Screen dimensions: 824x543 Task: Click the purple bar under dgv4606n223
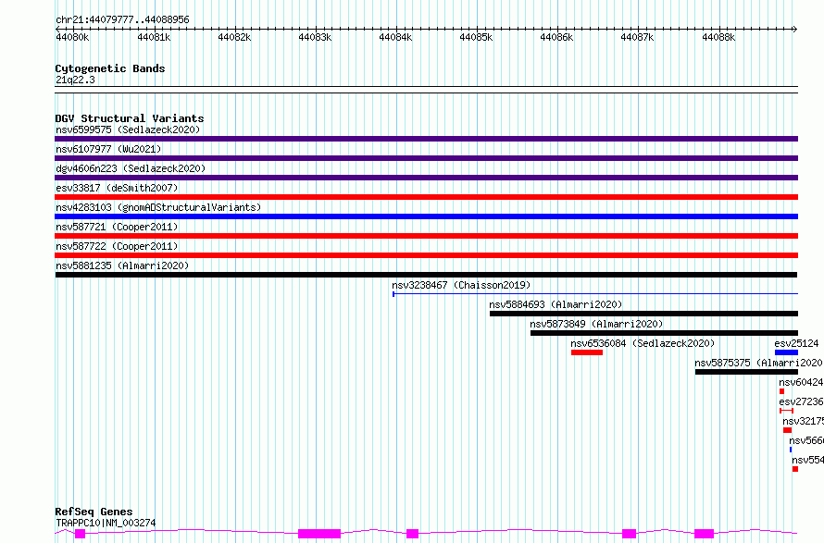pyautogui.click(x=426, y=178)
